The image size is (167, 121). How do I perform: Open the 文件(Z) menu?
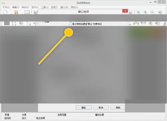click(x=6, y=7)
